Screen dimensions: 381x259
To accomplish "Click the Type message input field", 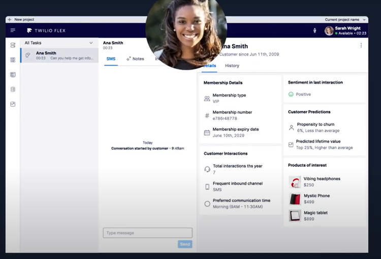I will pyautogui.click(x=147, y=233).
